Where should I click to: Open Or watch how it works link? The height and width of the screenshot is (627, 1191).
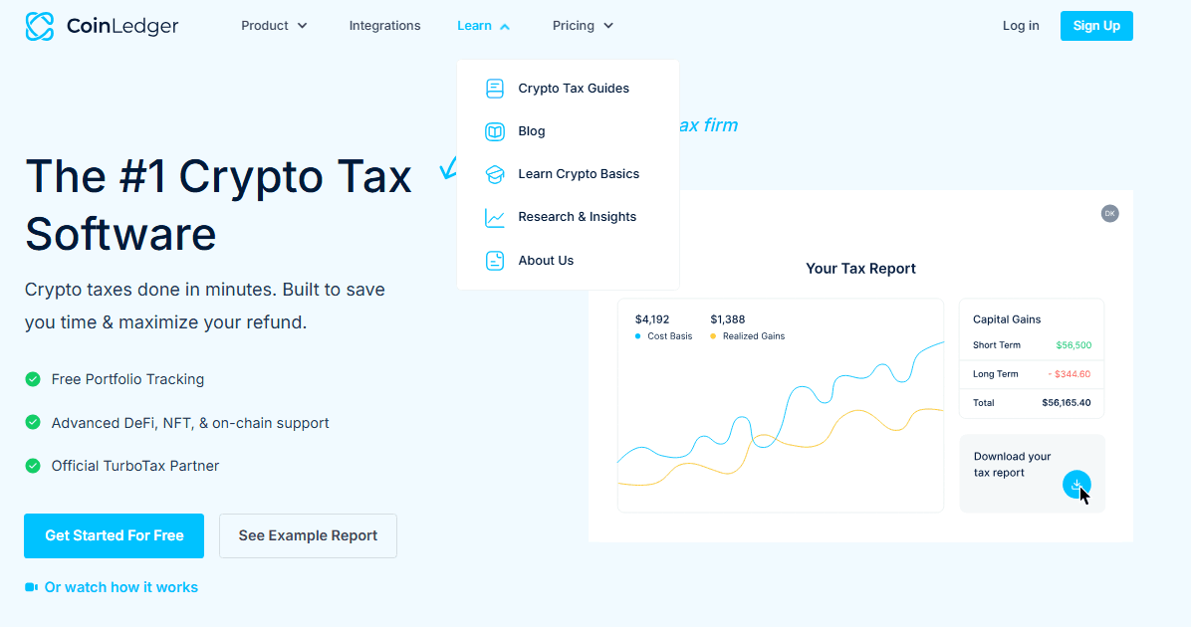[120, 587]
